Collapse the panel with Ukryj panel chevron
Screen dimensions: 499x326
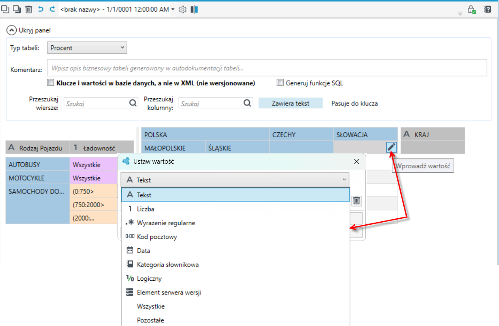click(12, 30)
